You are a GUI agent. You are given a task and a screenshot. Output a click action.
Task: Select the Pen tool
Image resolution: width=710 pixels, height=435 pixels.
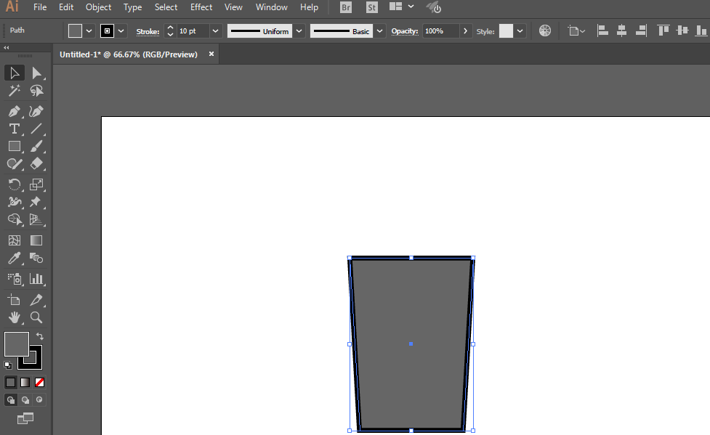point(14,111)
